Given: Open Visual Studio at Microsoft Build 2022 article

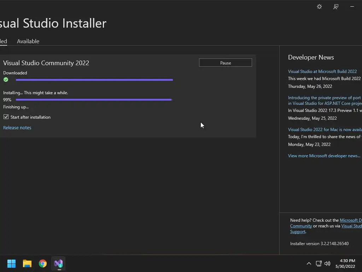Looking at the screenshot, I should 322,72.
